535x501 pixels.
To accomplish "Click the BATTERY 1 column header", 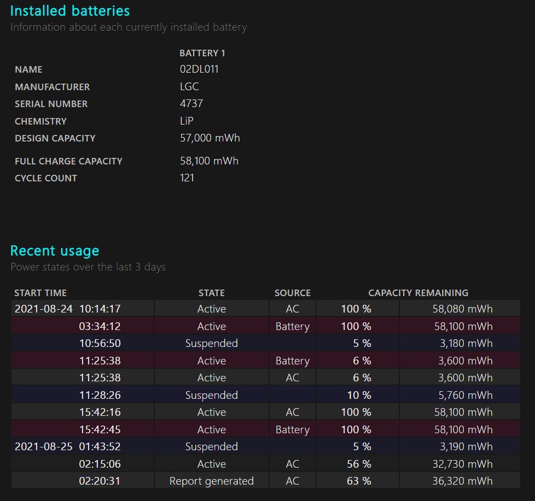I will [x=202, y=53].
